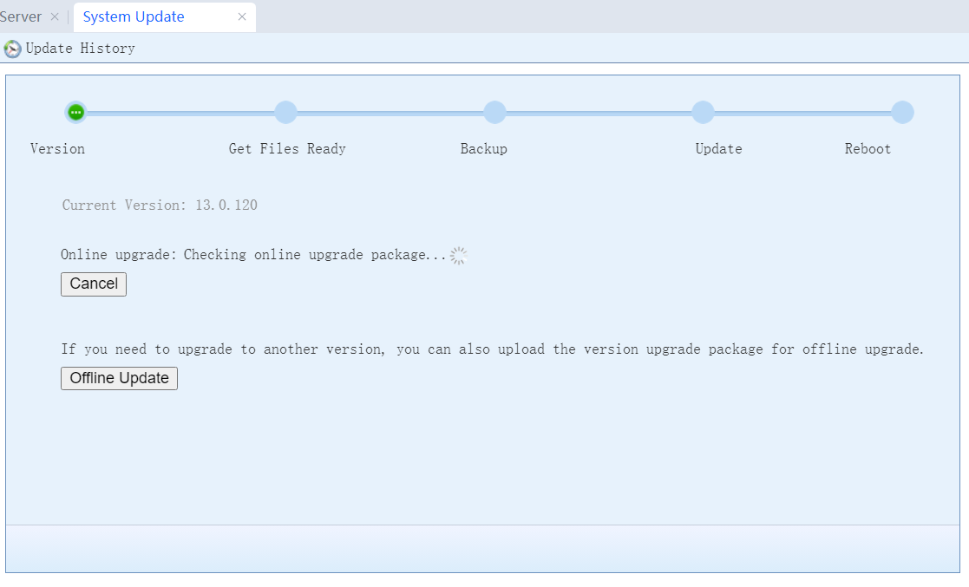The height and width of the screenshot is (587, 969).
Task: Select the Get Files Ready step circle
Action: point(285,112)
